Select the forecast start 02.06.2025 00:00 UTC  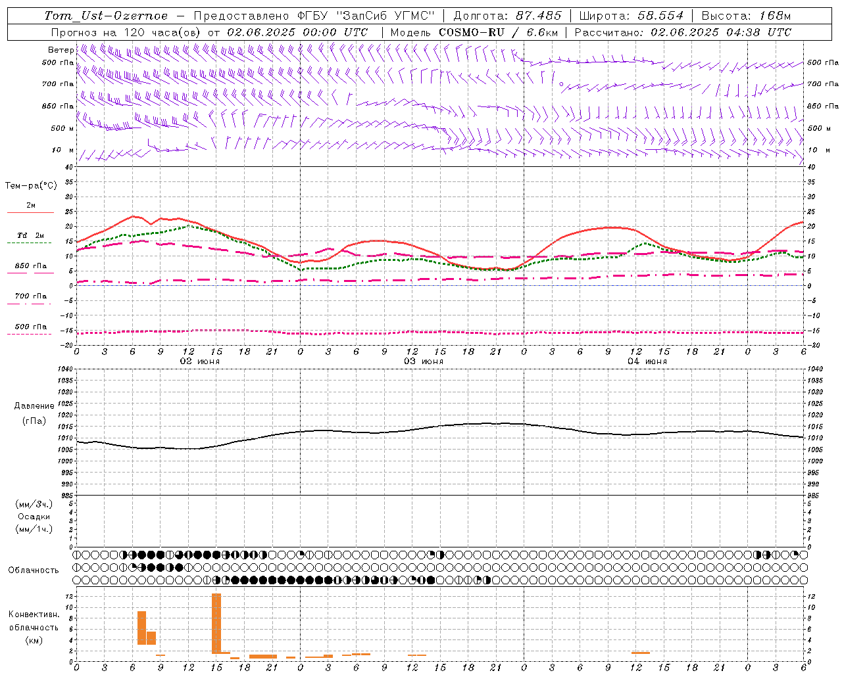297,32
